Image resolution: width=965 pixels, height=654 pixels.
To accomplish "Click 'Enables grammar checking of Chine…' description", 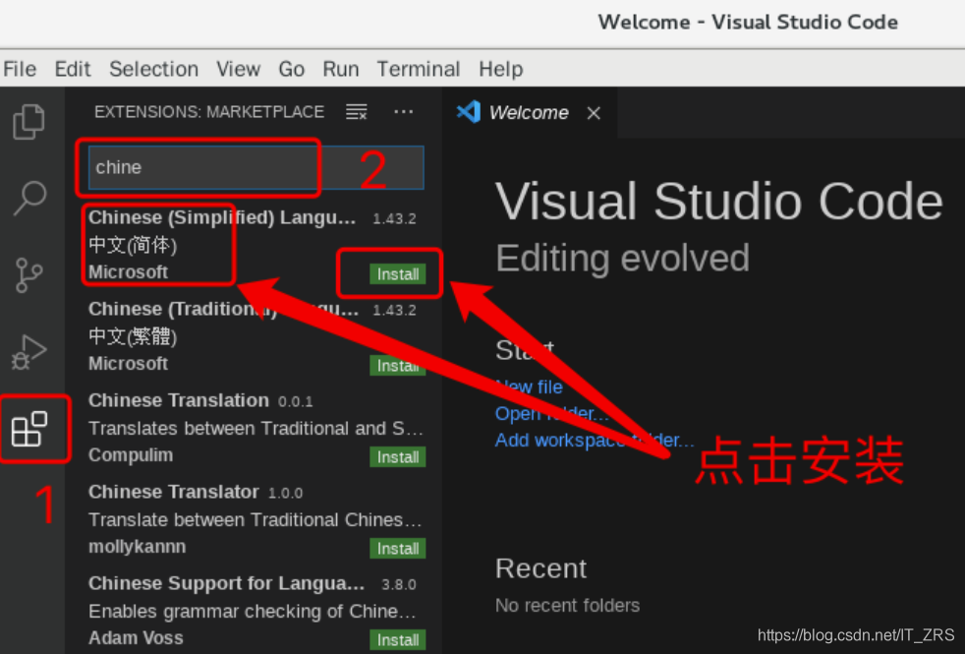I will (x=253, y=611).
